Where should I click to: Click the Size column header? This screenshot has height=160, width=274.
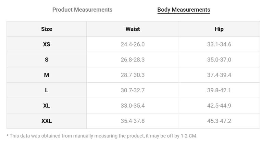47,29
